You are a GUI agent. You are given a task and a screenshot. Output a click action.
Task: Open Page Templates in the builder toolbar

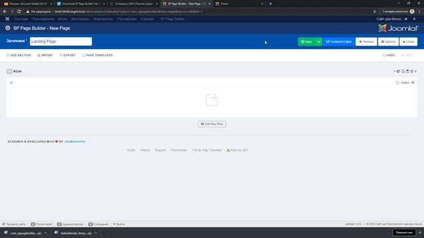97,55
